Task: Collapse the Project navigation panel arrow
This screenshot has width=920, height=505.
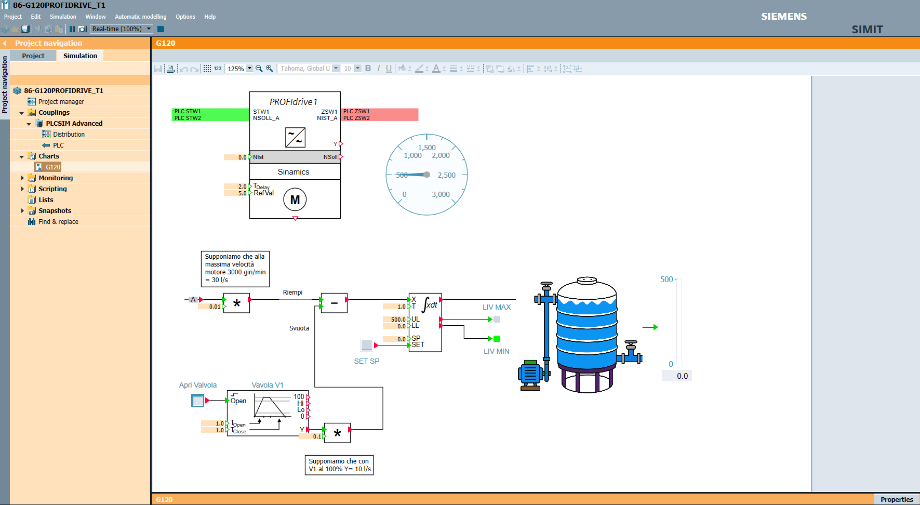Action: tap(5, 43)
